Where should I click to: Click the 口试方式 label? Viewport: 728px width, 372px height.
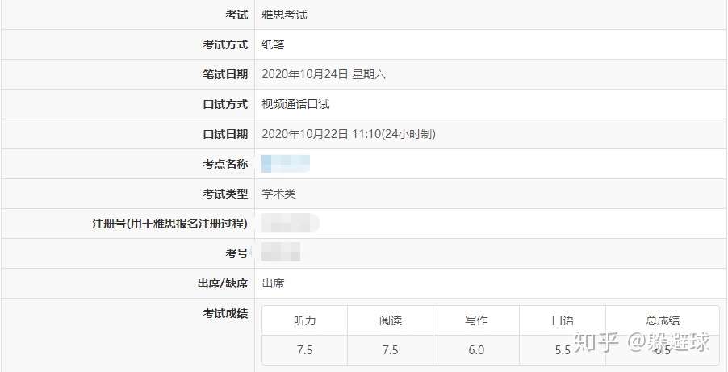click(225, 104)
